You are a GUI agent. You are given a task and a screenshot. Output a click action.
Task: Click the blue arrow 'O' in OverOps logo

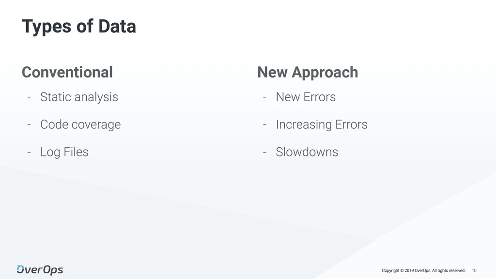tap(21, 270)
